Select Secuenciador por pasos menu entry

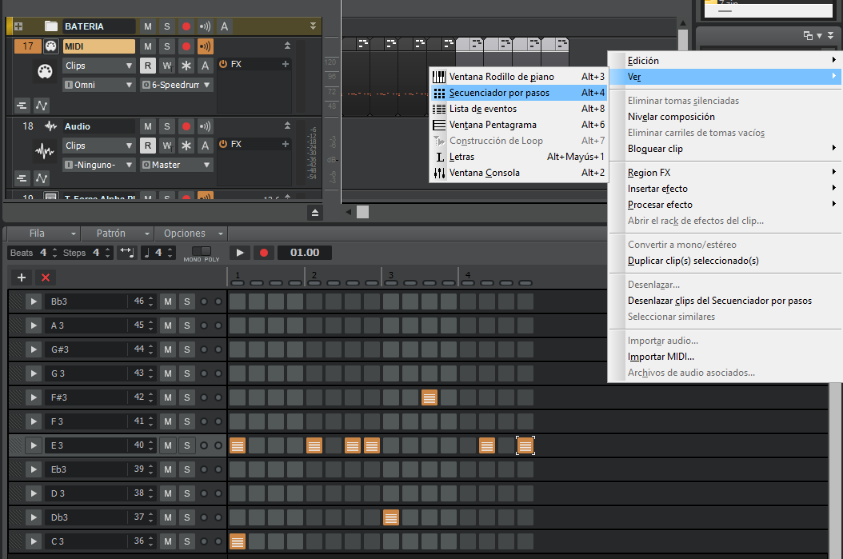click(x=519, y=93)
